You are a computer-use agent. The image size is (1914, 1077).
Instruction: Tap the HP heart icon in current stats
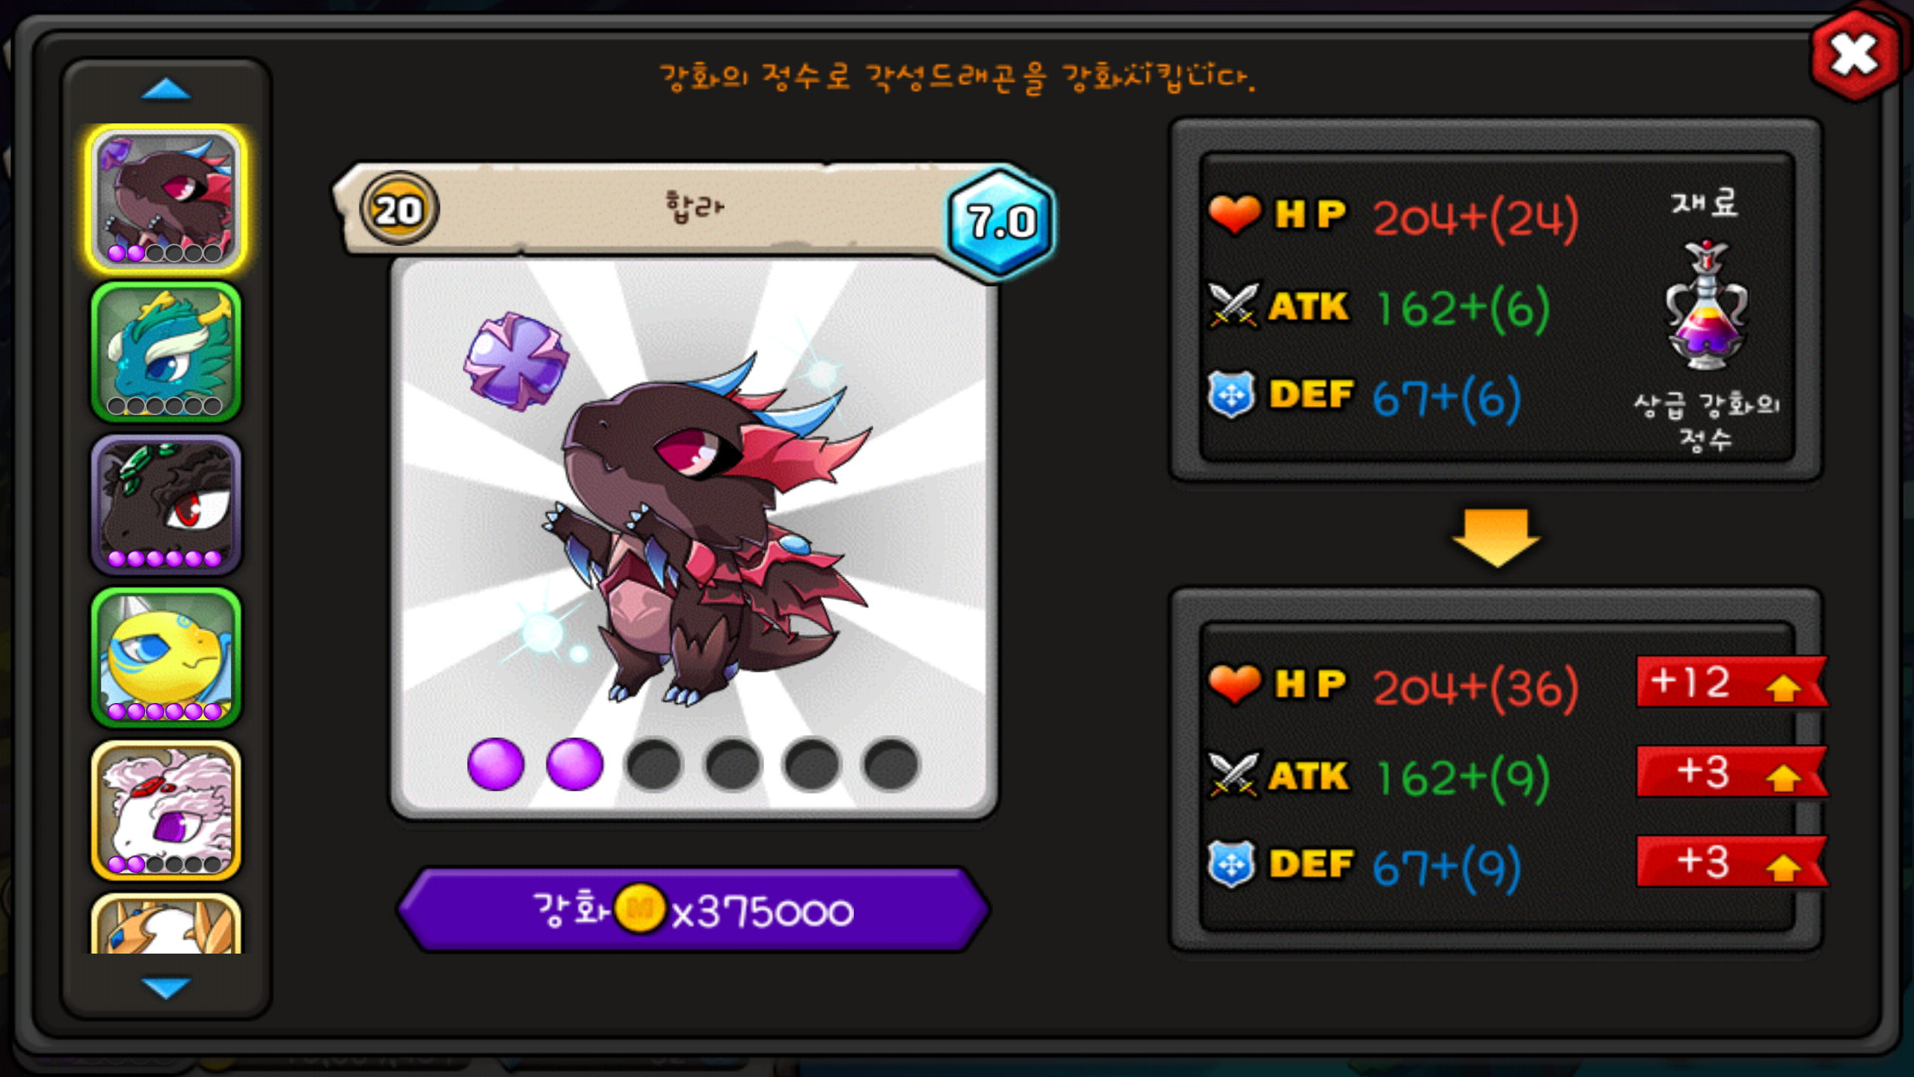[1234, 214]
